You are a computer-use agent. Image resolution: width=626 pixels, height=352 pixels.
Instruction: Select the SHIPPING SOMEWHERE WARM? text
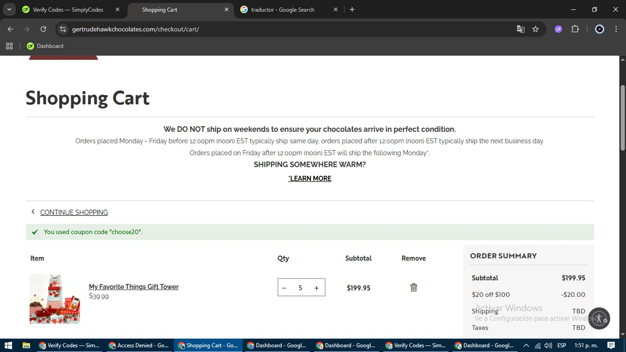pyautogui.click(x=310, y=165)
